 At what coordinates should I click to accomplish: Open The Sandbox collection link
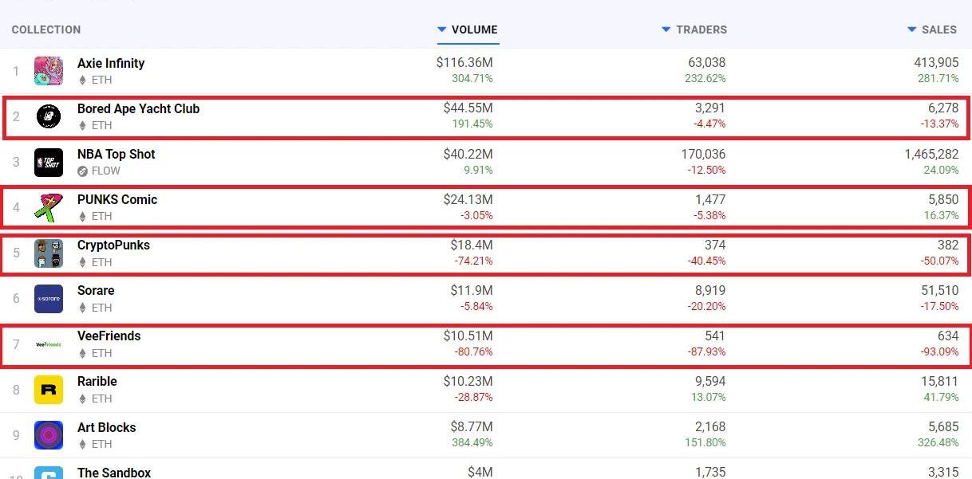point(114,473)
